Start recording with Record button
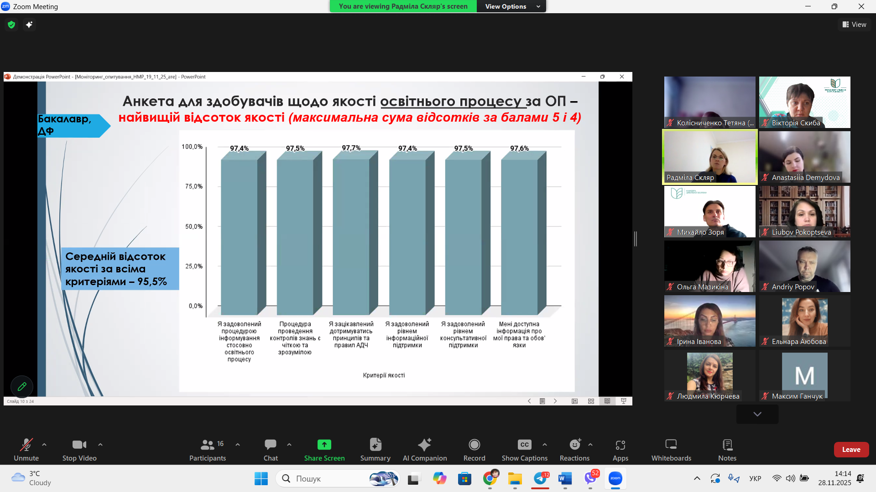The image size is (876, 492). tap(474, 445)
